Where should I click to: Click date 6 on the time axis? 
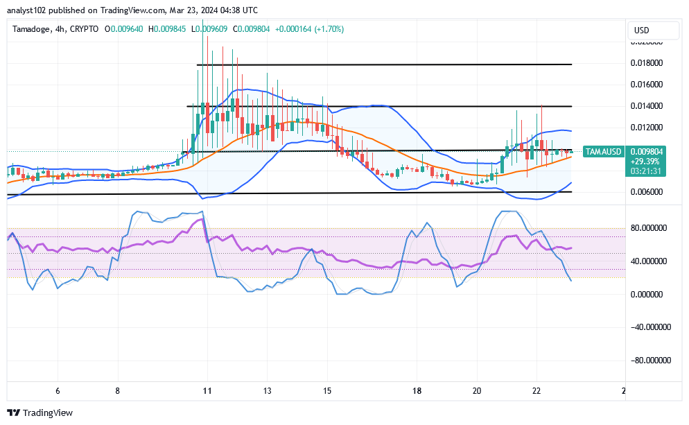[x=58, y=391]
